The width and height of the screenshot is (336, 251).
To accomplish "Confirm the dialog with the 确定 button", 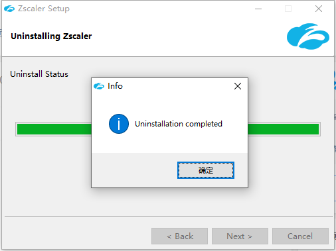I will 206,170.
